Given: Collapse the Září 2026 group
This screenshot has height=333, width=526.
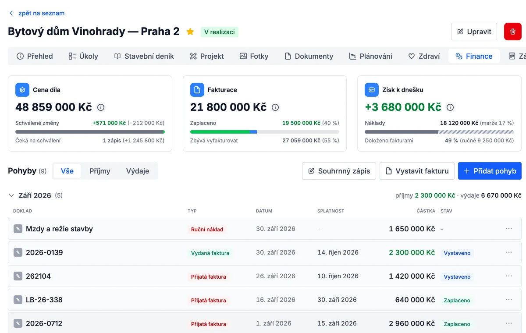Looking at the screenshot, I should click(x=11, y=195).
